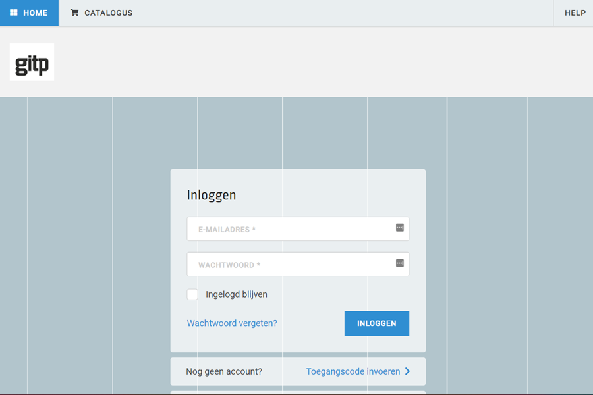Click the blue INLOGGEN button
Screen dimensions: 593x395
click(377, 323)
